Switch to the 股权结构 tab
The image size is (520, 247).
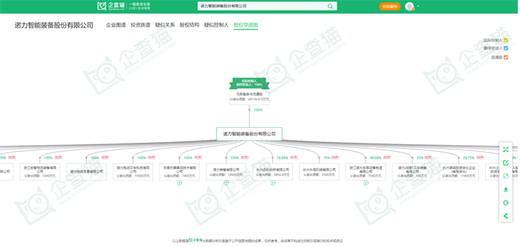click(x=190, y=25)
